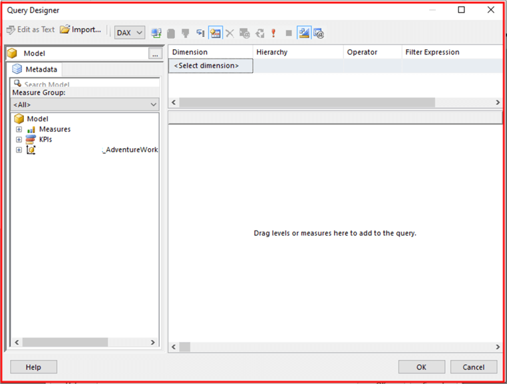Click the grayed @ icon beside Delete
507x384 pixels.
click(x=245, y=33)
